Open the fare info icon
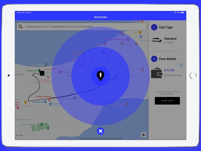 point(181,65)
